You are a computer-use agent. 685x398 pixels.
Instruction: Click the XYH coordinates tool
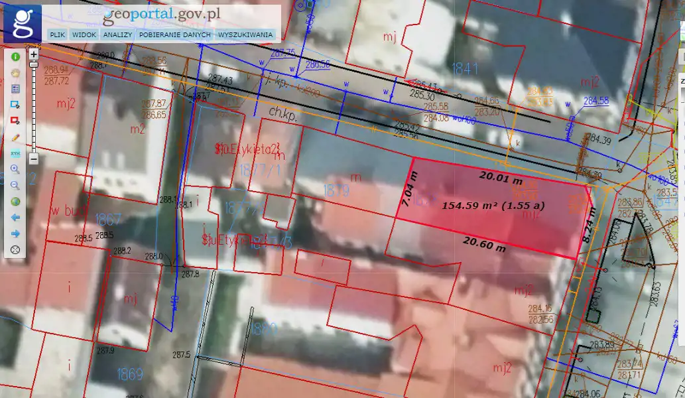pos(15,153)
